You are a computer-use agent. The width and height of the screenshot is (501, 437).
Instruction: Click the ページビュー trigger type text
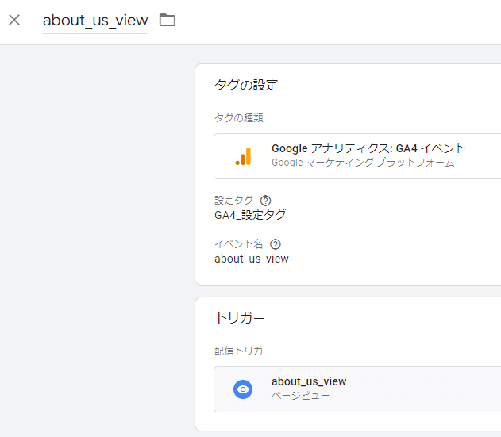point(300,396)
